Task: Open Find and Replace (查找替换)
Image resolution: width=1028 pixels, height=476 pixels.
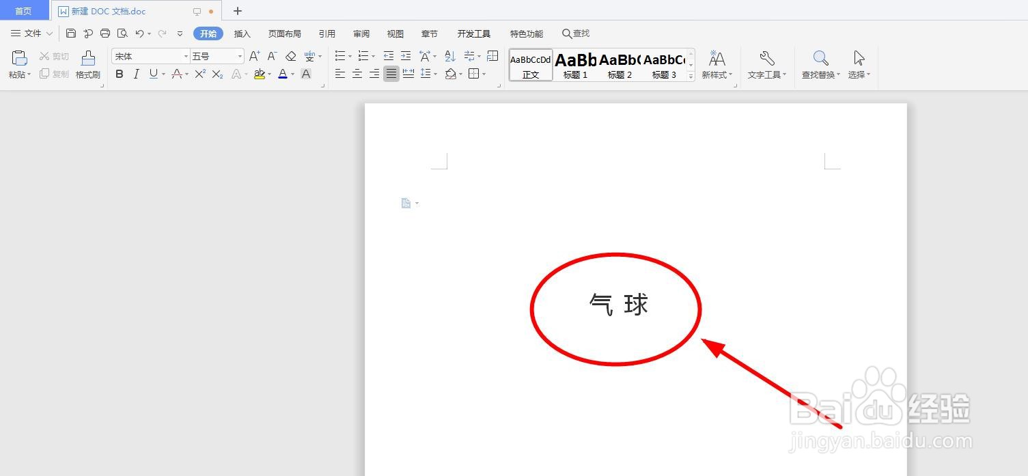Action: 819,65
